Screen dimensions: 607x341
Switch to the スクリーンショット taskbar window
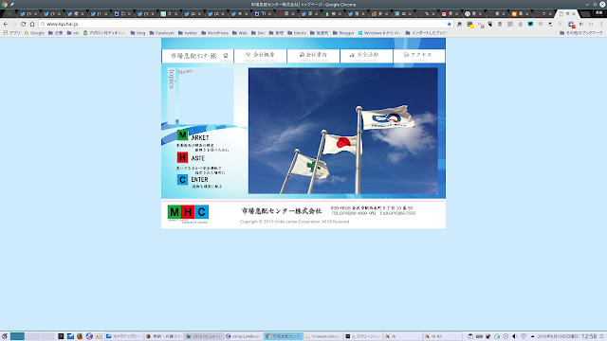coord(363,336)
